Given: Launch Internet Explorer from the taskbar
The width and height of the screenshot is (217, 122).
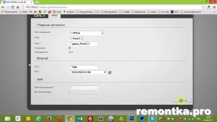Looking at the screenshot, I should 39,119.
